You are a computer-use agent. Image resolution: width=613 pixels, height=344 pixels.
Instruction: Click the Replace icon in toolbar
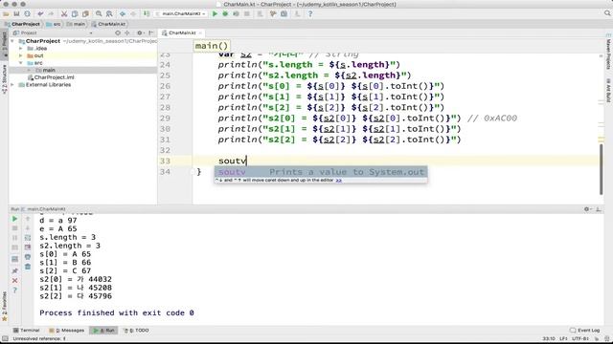(109, 13)
